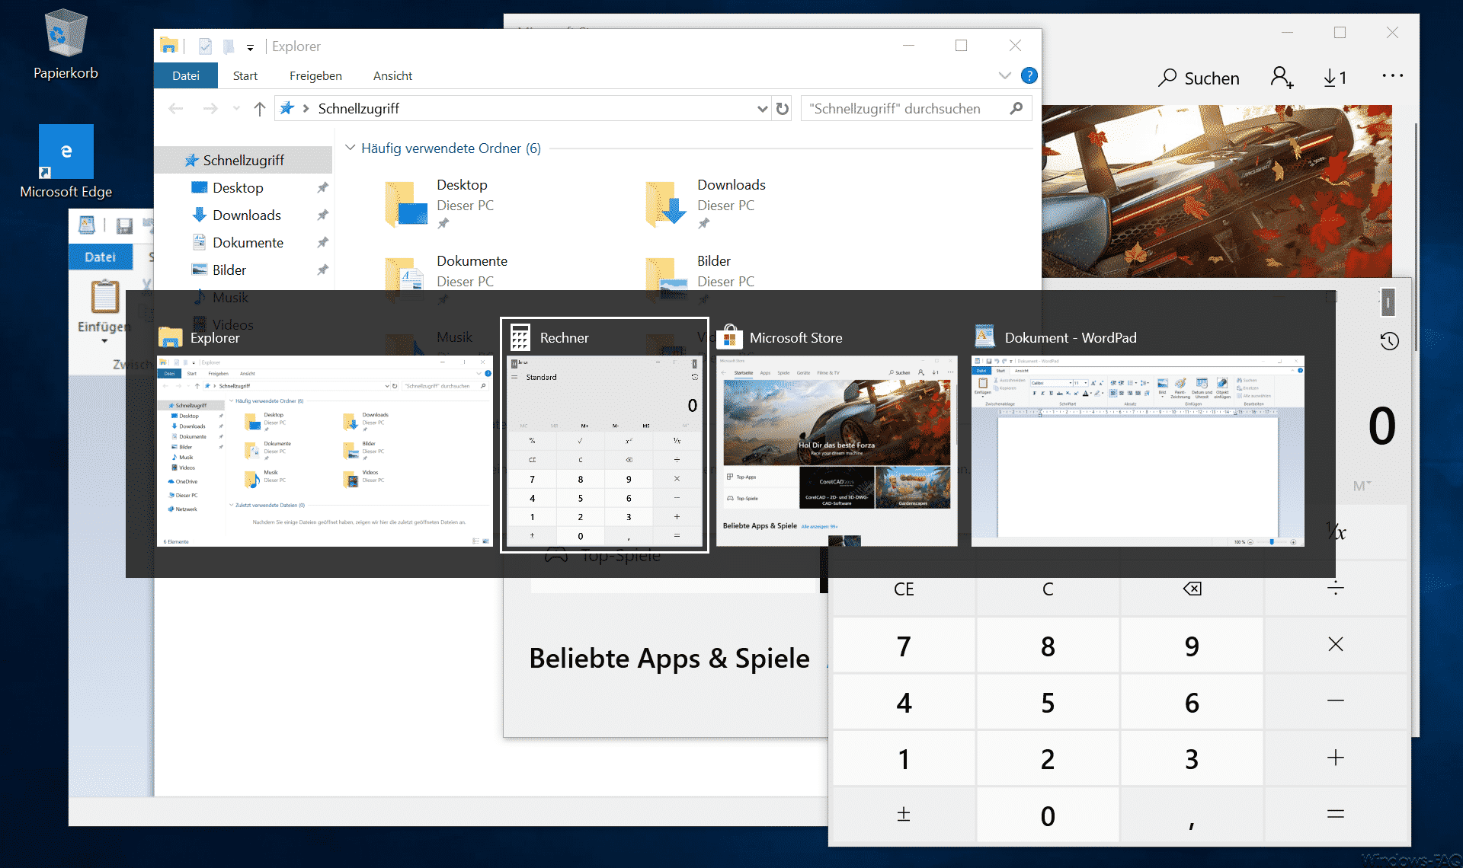Click Forza banner image in Store
Image resolution: width=1463 pixels, height=868 pixels.
point(1217,191)
